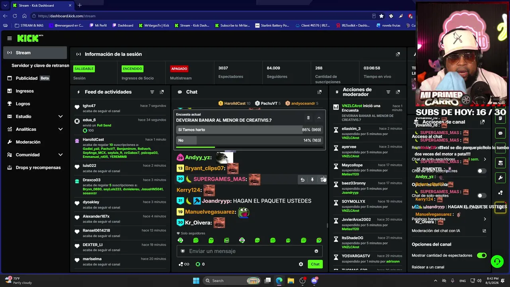The width and height of the screenshot is (510, 287).
Task: Go to browser home page
Action: [24, 16]
